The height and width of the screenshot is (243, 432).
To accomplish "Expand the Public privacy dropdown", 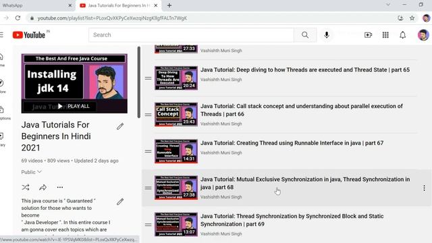I will pos(32,172).
